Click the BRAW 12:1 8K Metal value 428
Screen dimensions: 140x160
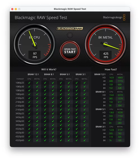(120, 88)
